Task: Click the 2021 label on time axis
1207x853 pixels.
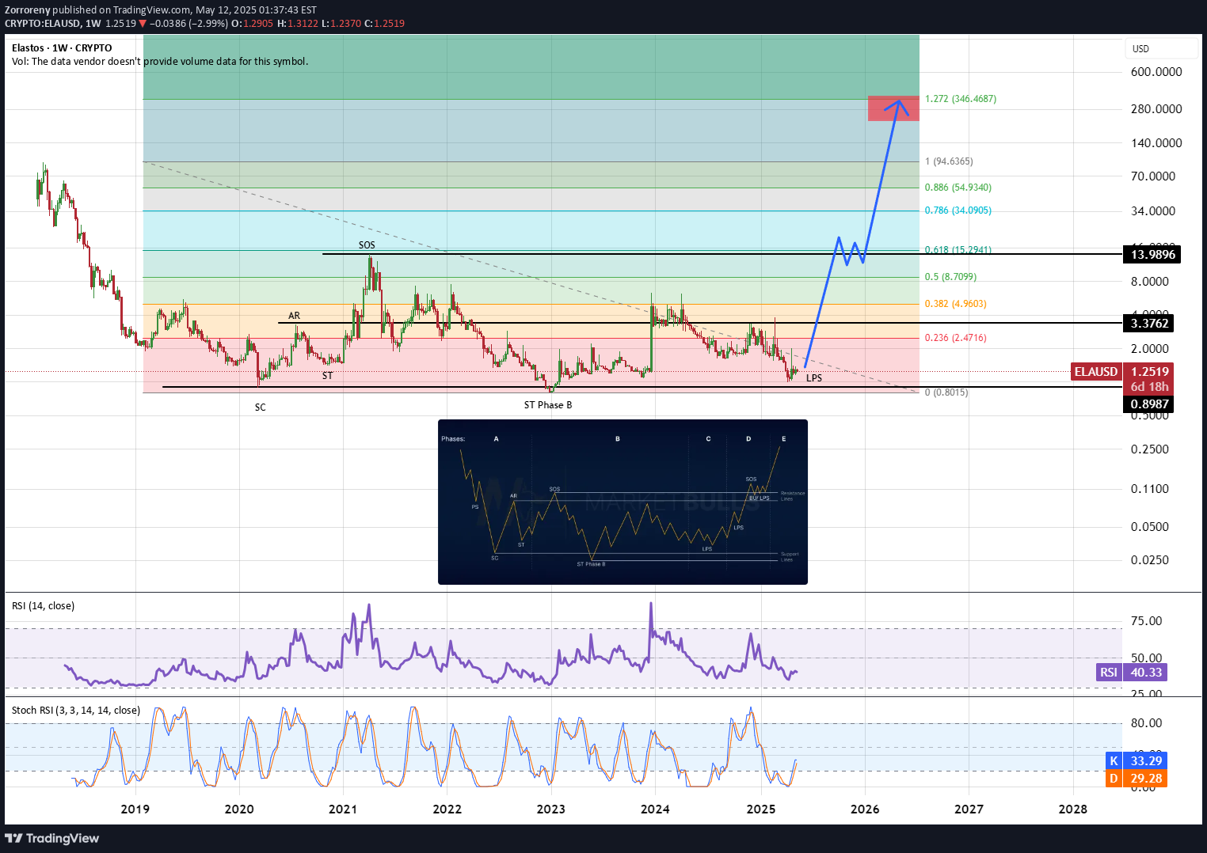Action: 343,809
